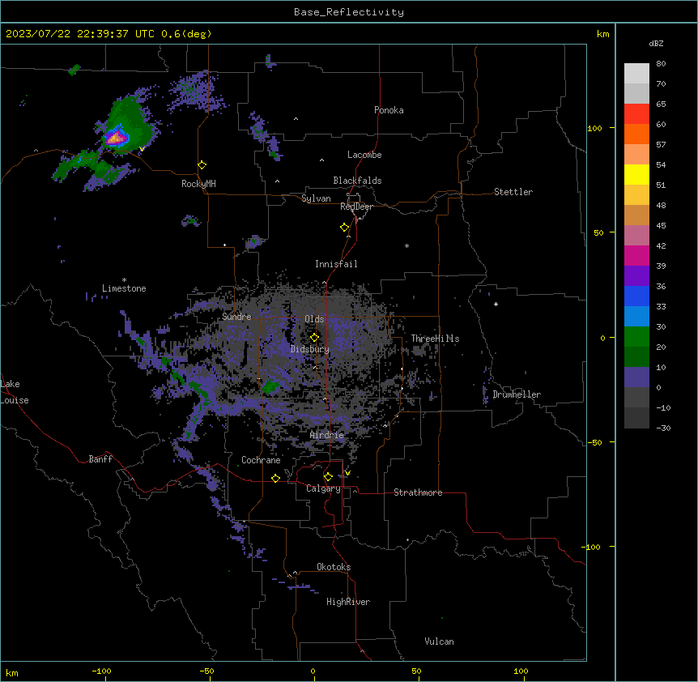
Task: Click the intense storm core northwest of RockyMH
Action: pos(116,138)
